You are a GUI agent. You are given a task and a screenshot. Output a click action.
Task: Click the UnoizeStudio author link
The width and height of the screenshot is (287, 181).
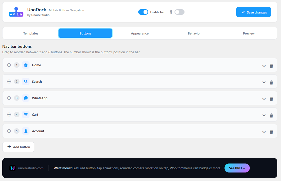(40, 15)
